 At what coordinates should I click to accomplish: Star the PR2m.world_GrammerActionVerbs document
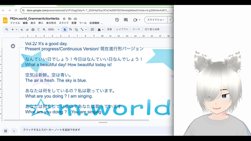click(64, 19)
